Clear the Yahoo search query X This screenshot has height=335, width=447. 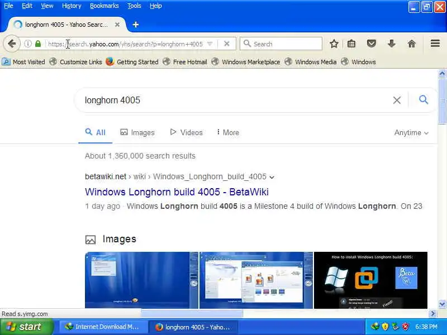click(397, 100)
